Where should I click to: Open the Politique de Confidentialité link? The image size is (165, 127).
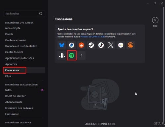(92, 37)
